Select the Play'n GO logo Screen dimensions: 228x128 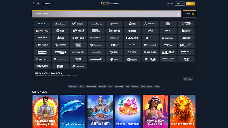[x=60, y=52]
